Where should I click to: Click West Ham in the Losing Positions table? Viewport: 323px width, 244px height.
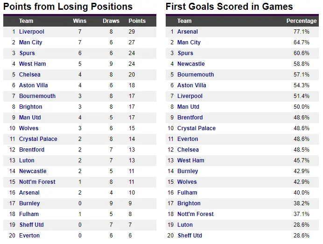click(x=32, y=64)
